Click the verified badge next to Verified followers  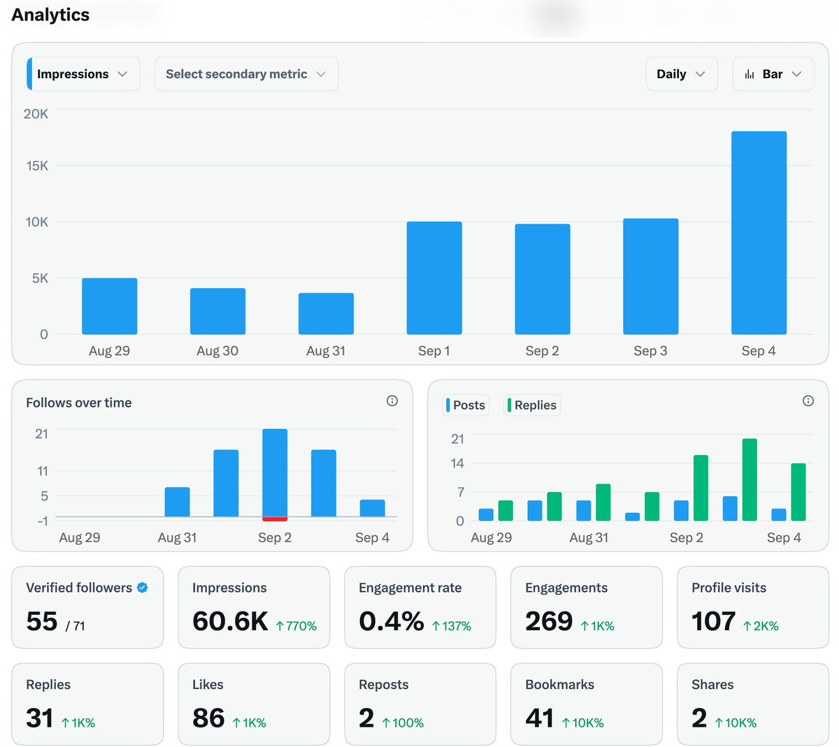tap(142, 588)
